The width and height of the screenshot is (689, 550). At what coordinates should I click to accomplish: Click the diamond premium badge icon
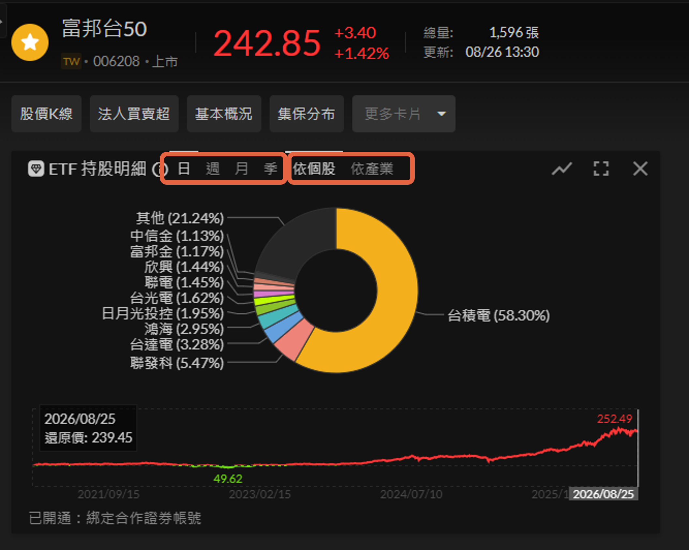point(36,168)
